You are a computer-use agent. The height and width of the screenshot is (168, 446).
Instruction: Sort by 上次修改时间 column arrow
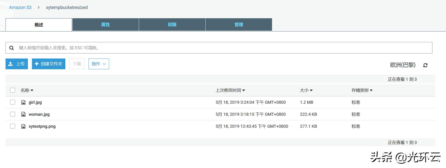(244, 90)
